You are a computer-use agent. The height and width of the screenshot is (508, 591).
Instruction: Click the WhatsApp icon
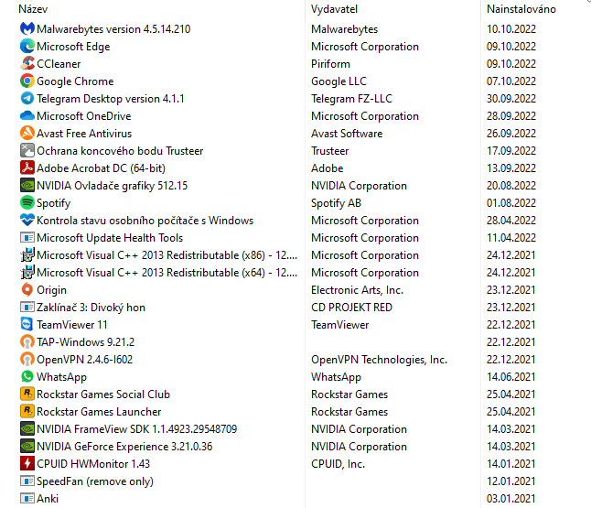[x=27, y=376]
